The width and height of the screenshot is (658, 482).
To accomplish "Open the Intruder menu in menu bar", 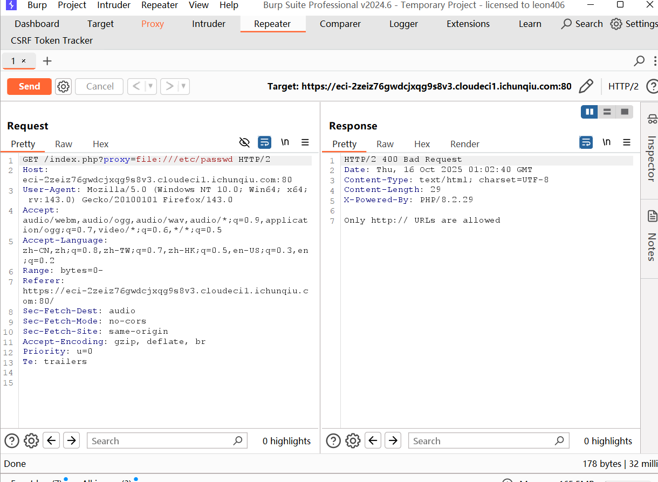I will (x=114, y=5).
